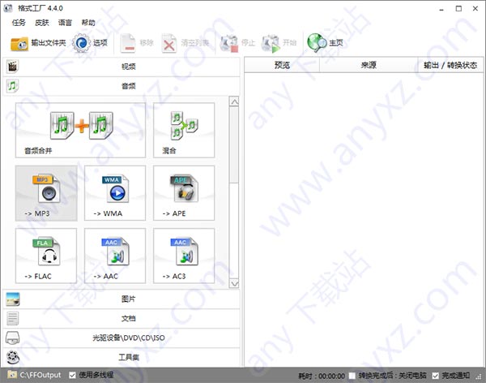Screen dimensions: 486x383
Task: Open the 帮助 help menu
Action: [x=88, y=23]
